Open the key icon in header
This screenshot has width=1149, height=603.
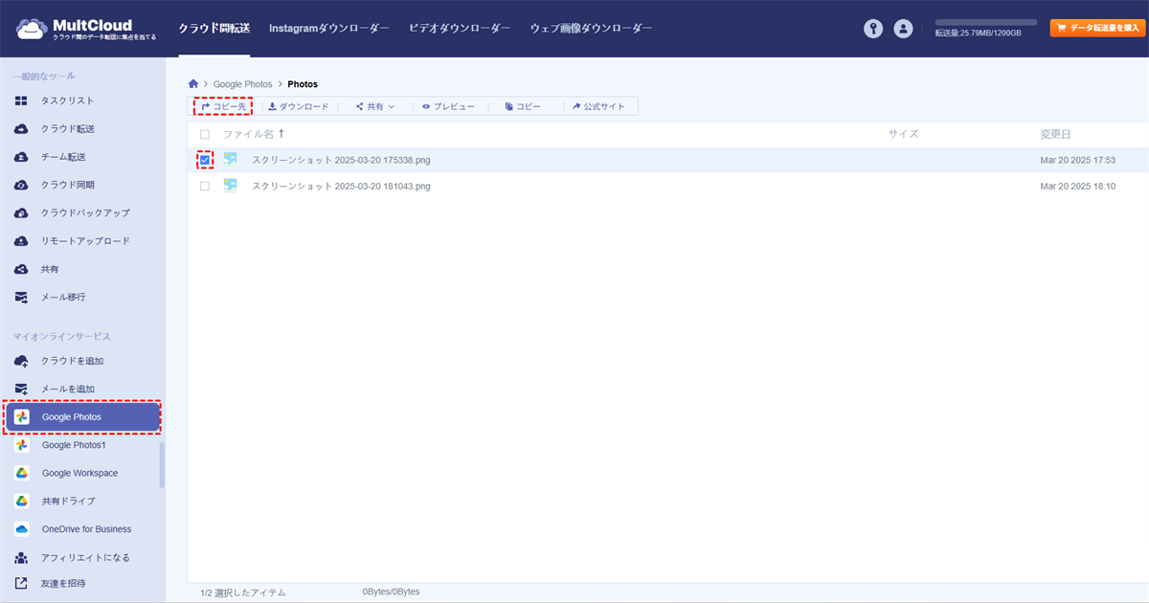click(872, 29)
